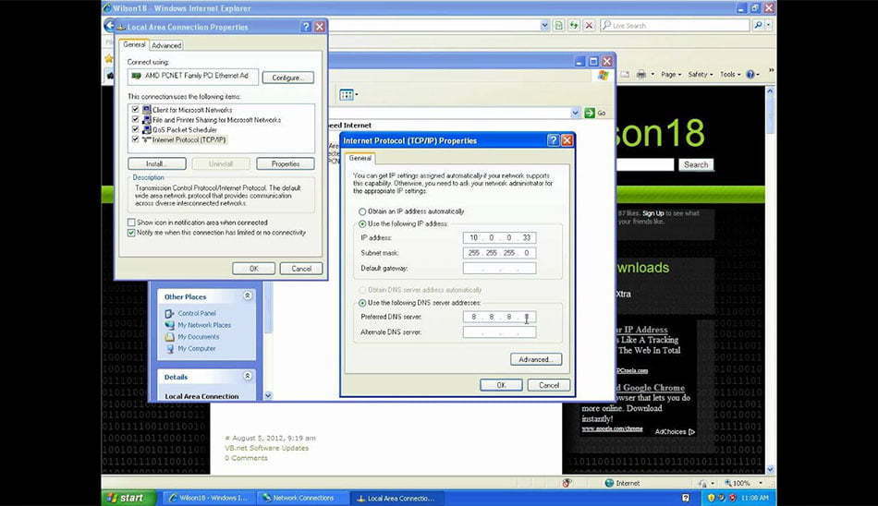The width and height of the screenshot is (878, 506).
Task: Uncheck QoS Packet Scheduler
Action: [x=135, y=129]
